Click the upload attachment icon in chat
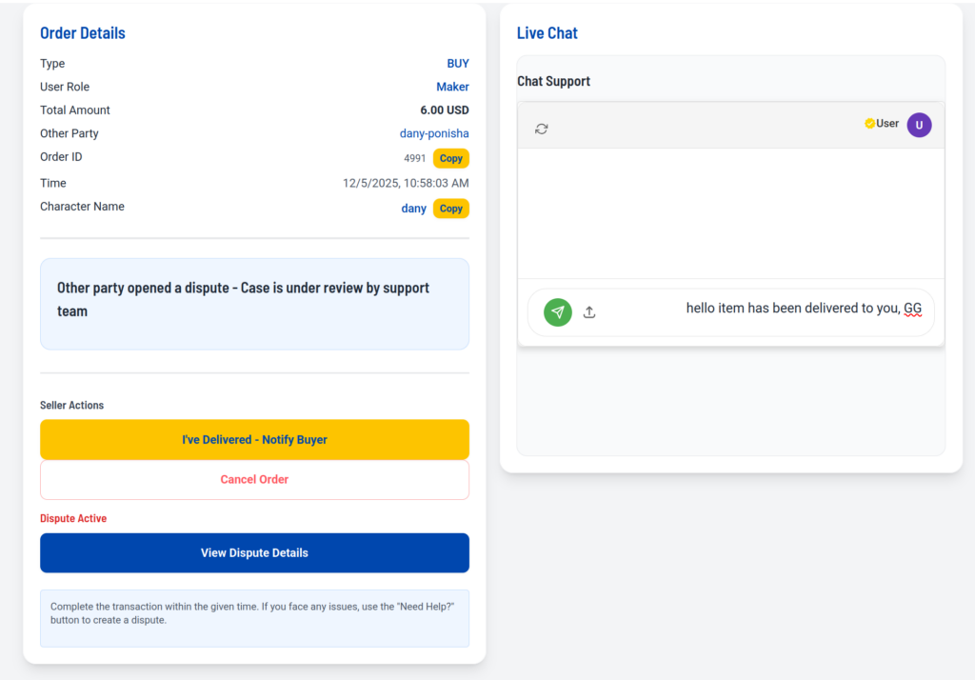975x680 pixels. tap(589, 312)
